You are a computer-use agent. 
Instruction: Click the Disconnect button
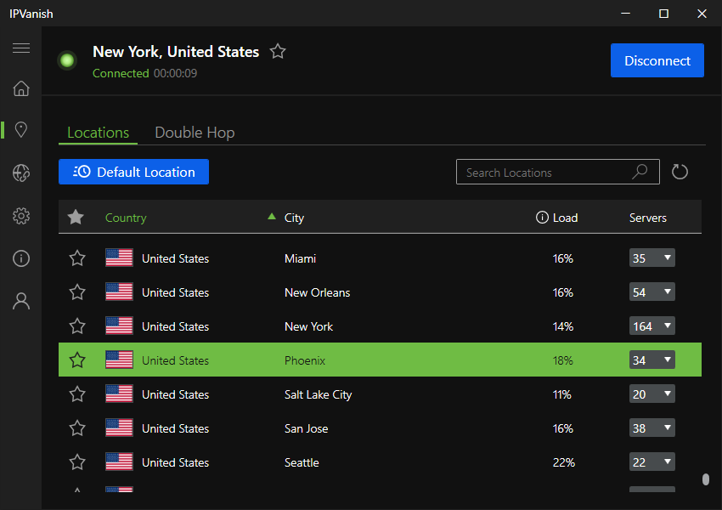coord(657,60)
